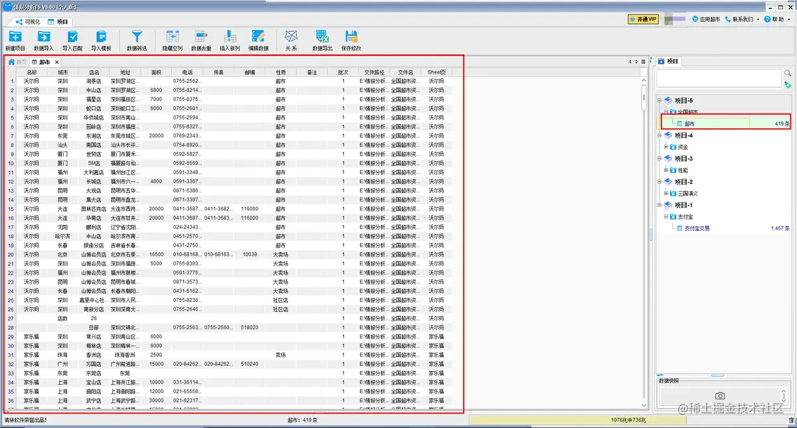The image size is (797, 428).
Task: Select the 支付宝交易 dataset in tree
Action: tap(697, 228)
